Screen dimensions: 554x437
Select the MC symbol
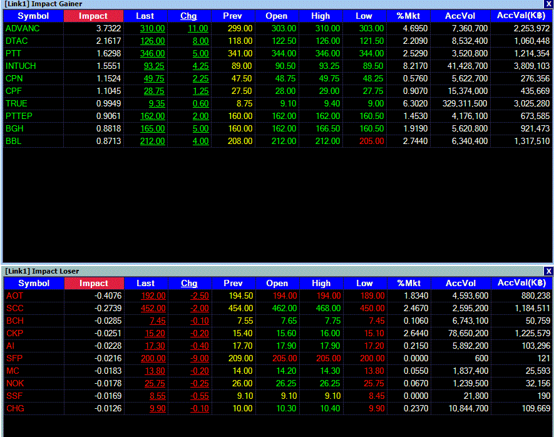[x=13, y=371]
